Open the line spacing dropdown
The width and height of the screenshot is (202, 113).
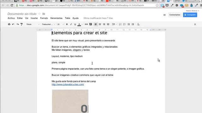(x=114, y=24)
